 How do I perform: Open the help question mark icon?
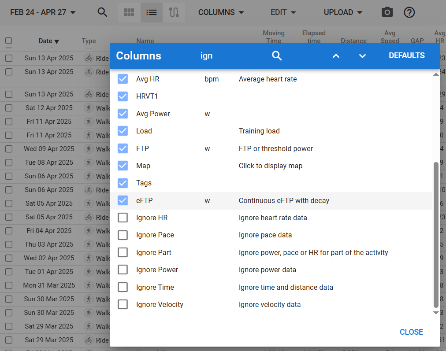tap(409, 12)
